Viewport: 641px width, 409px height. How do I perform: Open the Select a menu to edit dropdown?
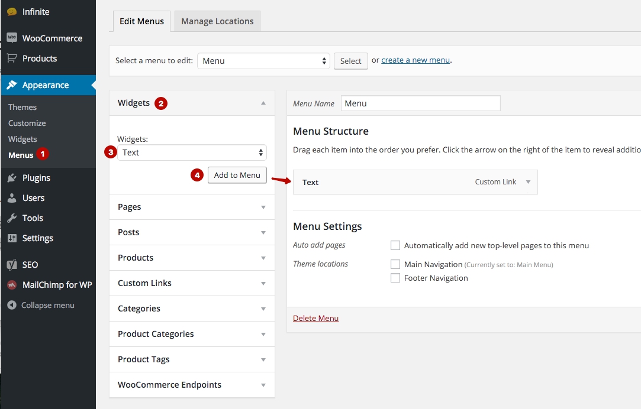click(x=263, y=60)
